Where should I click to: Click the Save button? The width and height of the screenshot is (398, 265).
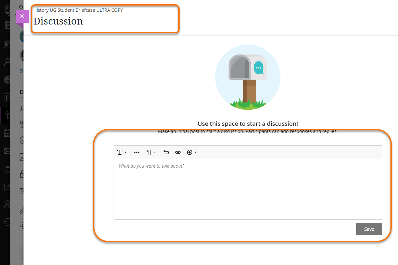tap(369, 229)
